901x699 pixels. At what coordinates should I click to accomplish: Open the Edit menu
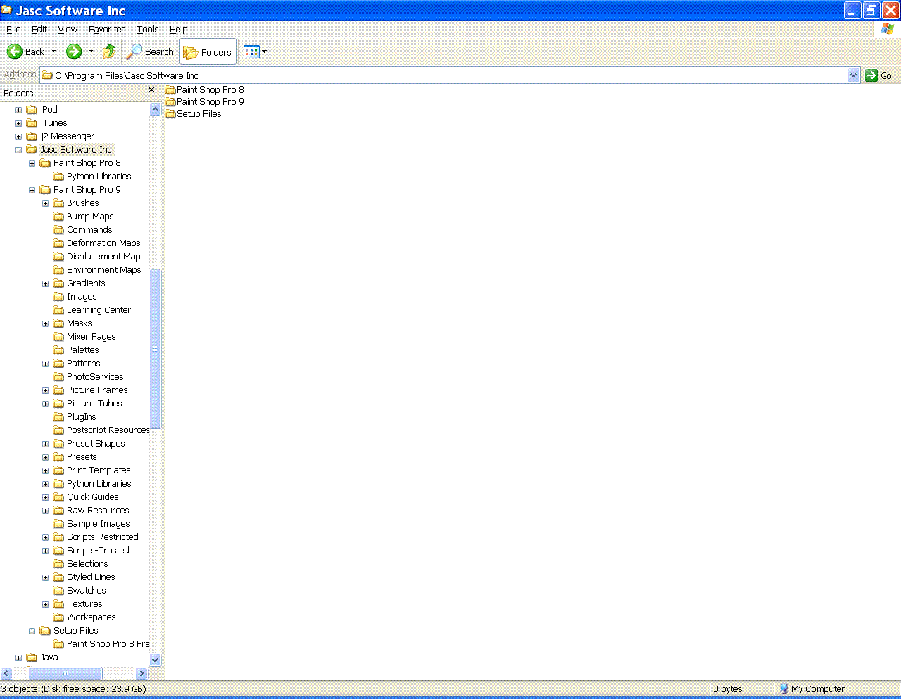(39, 29)
